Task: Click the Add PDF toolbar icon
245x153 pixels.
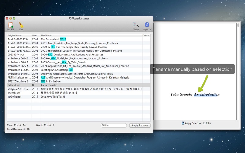Action: [10, 25]
